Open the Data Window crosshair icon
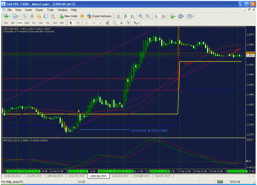257x185 pixels. pos(32,16)
